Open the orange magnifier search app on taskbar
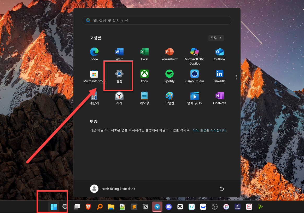The image size is (304, 213). 100,207
